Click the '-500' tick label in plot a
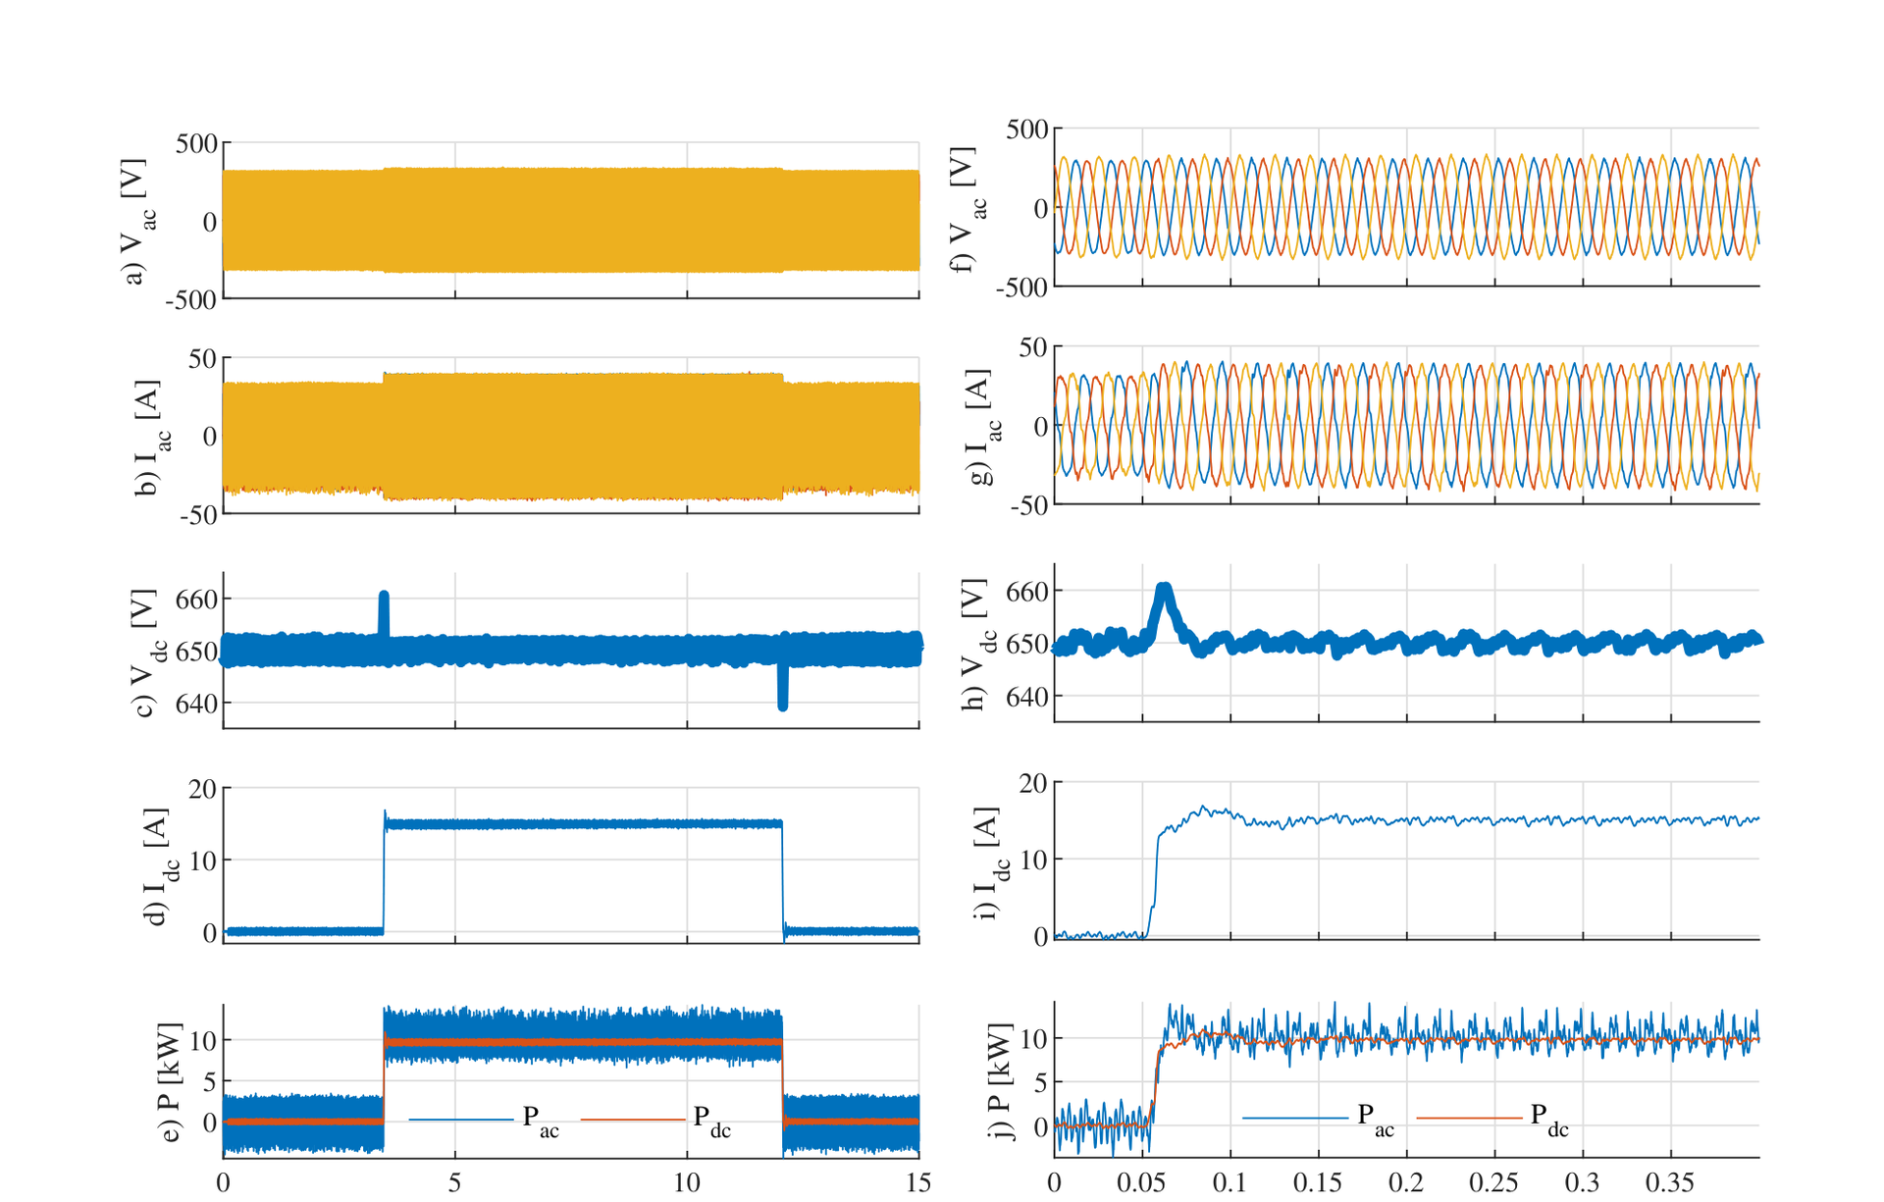1884x1202 pixels. [191, 300]
